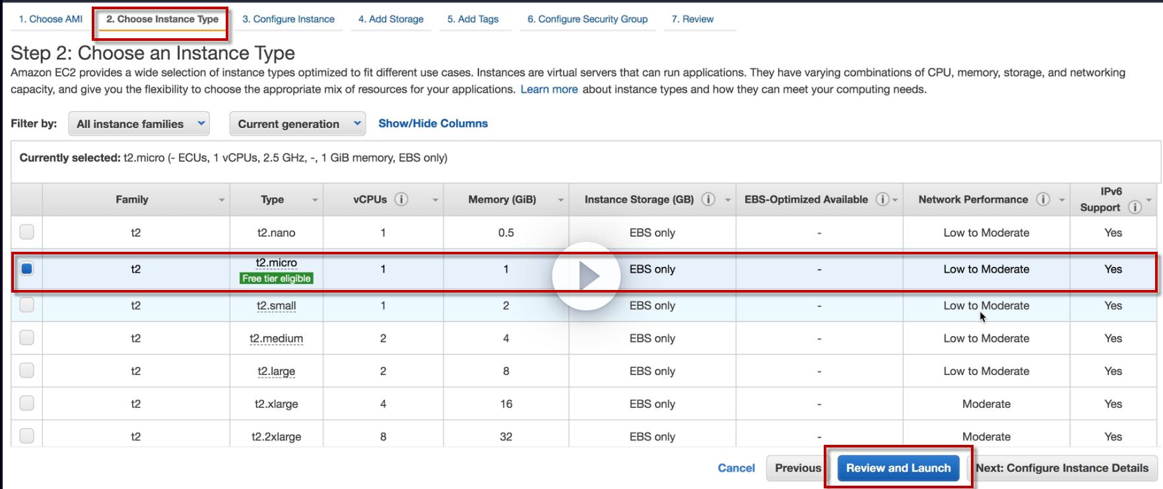The height and width of the screenshot is (489, 1163).
Task: Open the Network Performance column sort arrow
Action: tap(1061, 200)
